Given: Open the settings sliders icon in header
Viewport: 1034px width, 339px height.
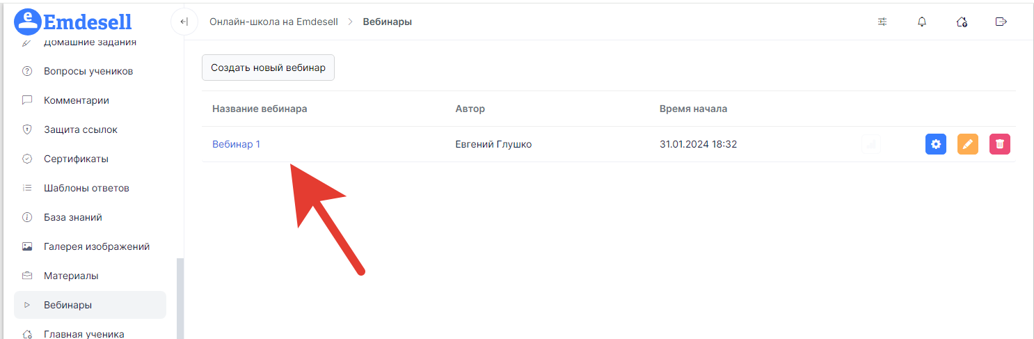Looking at the screenshot, I should point(882,22).
